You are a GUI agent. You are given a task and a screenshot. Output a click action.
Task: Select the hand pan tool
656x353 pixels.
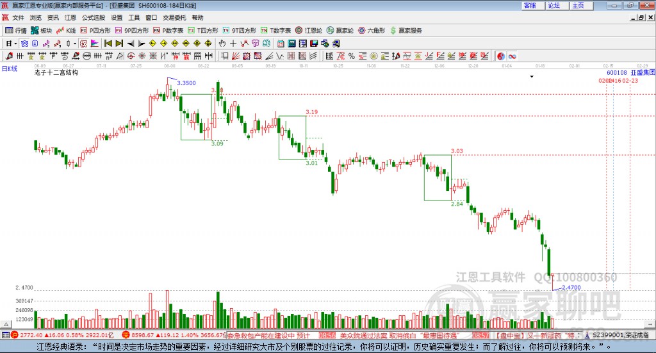point(222,44)
